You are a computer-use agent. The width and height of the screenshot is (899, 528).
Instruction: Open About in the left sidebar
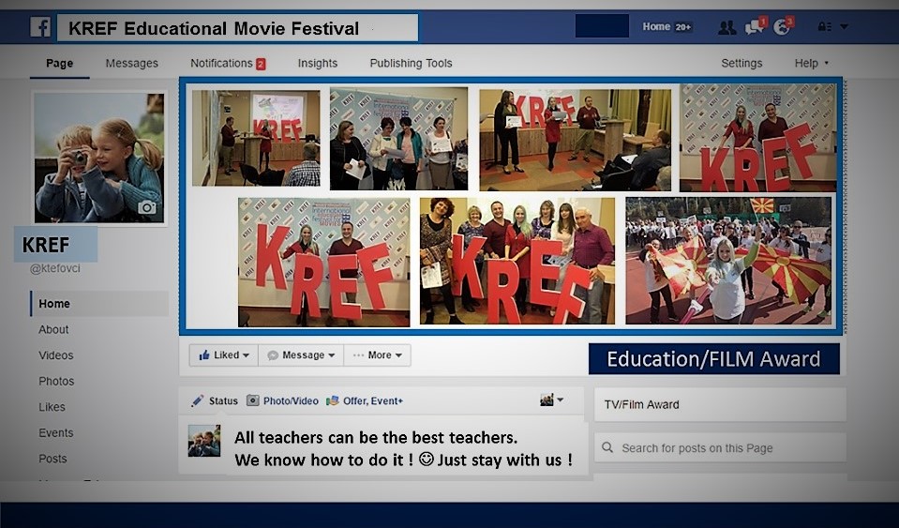coord(53,329)
